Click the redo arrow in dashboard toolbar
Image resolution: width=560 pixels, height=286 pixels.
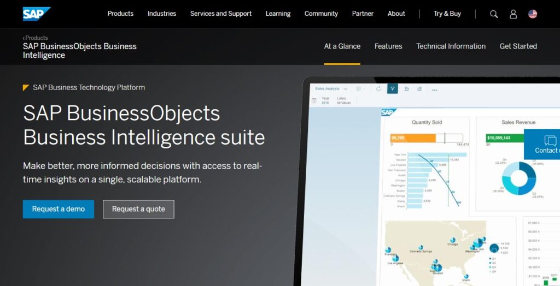[x=419, y=89]
